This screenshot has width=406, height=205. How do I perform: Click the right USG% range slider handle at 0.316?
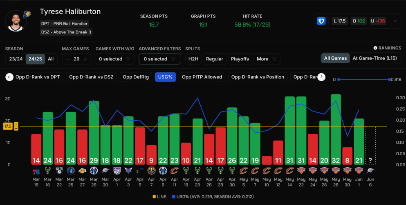389,80
